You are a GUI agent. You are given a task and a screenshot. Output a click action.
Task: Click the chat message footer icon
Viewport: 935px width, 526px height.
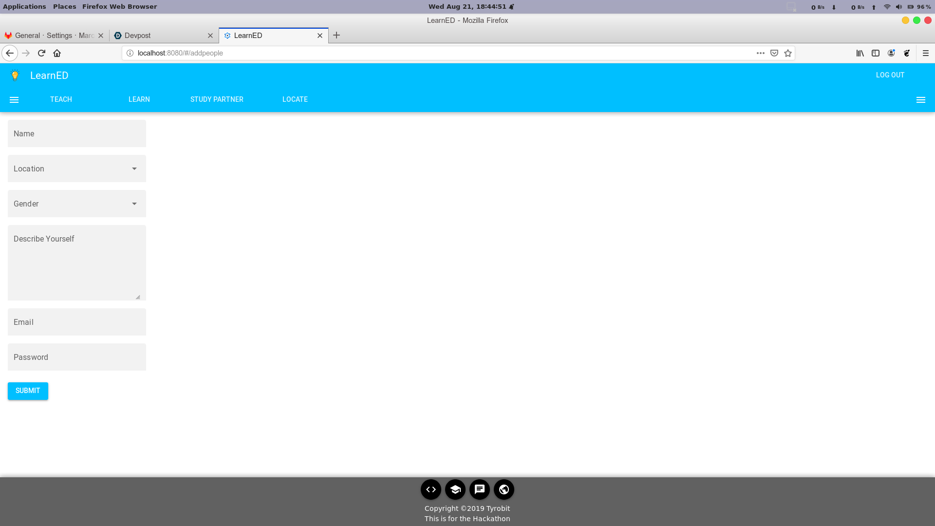click(x=479, y=489)
